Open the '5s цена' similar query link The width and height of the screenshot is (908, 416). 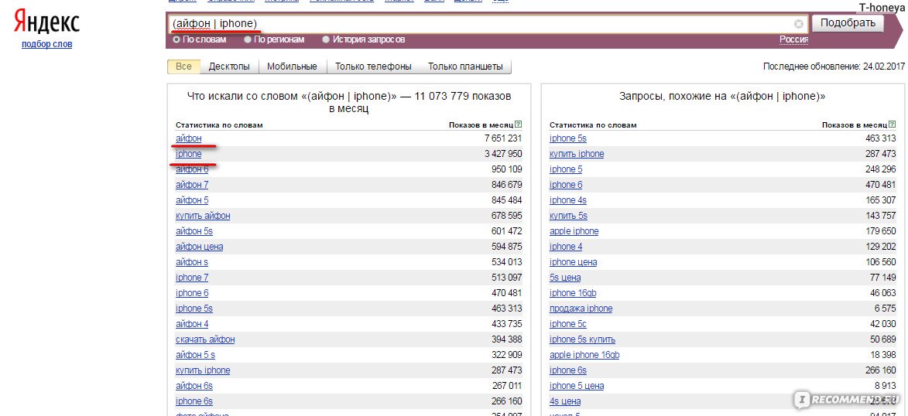click(x=565, y=278)
